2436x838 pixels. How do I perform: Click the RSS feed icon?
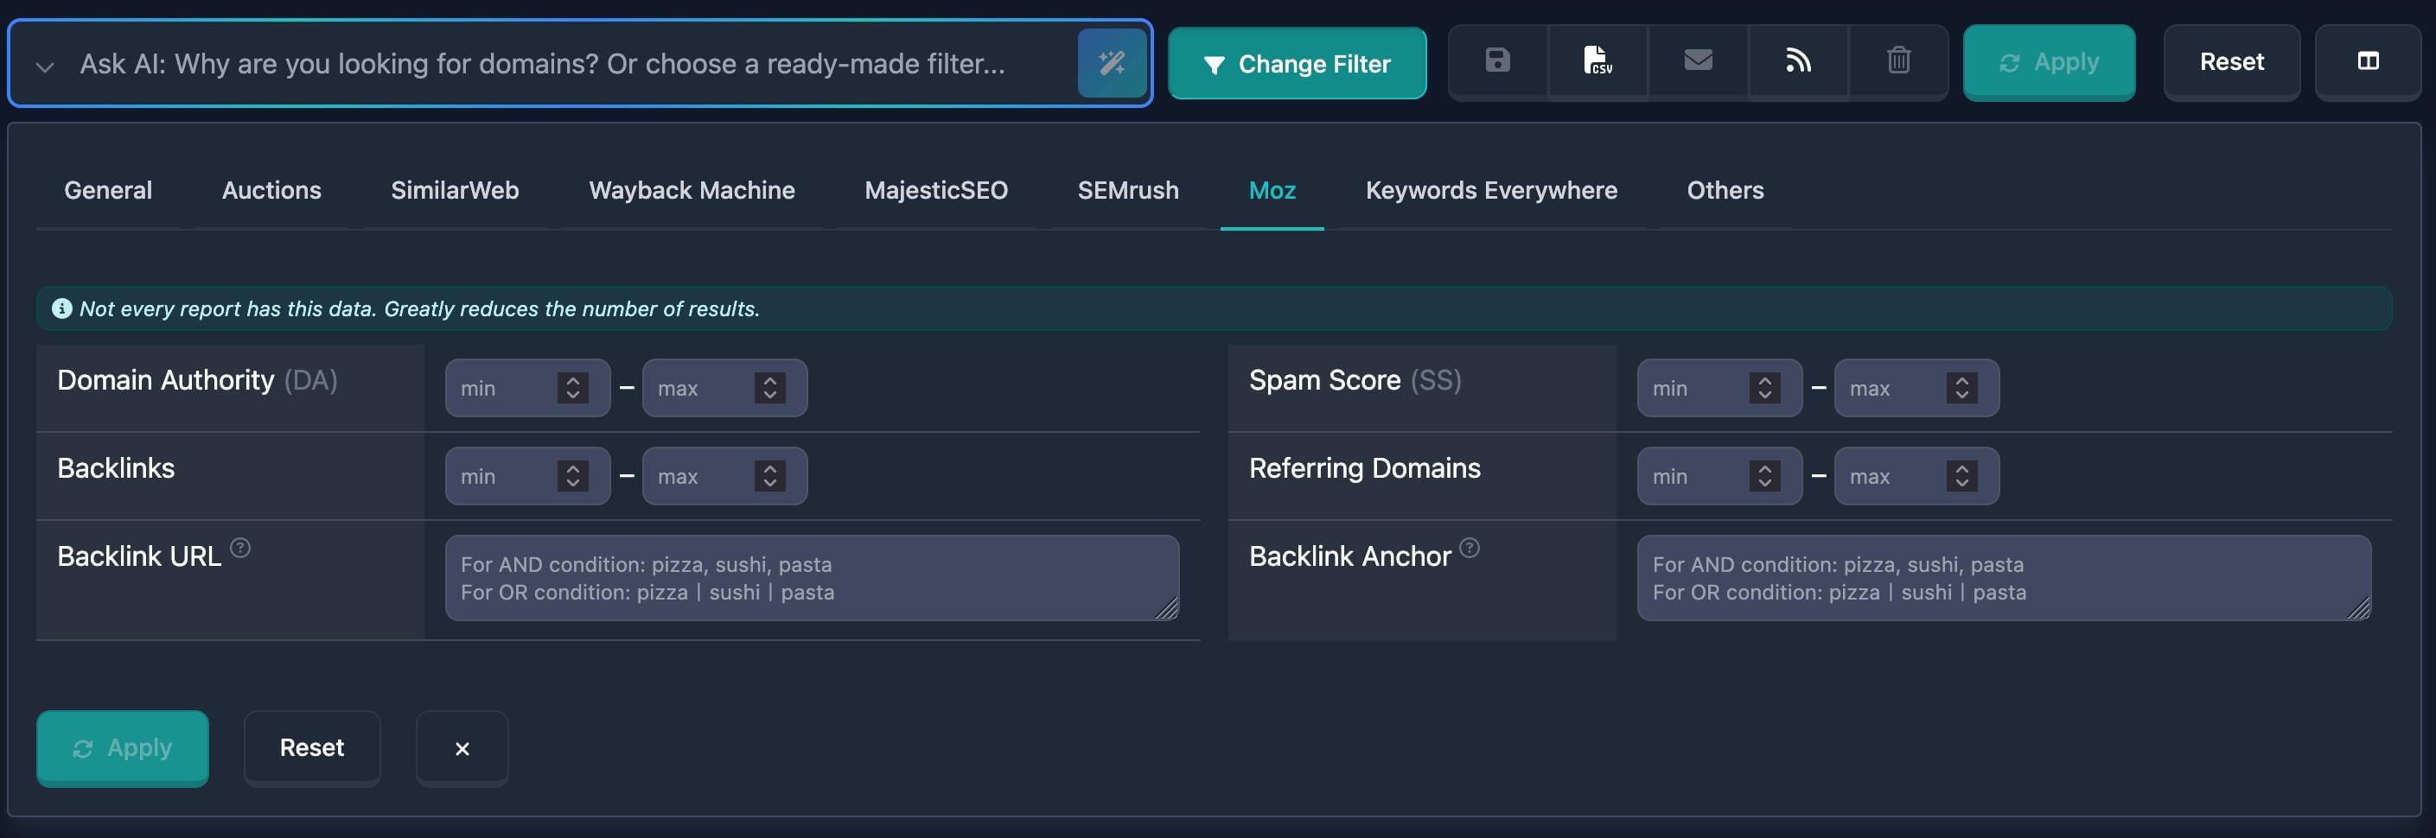(x=1799, y=62)
